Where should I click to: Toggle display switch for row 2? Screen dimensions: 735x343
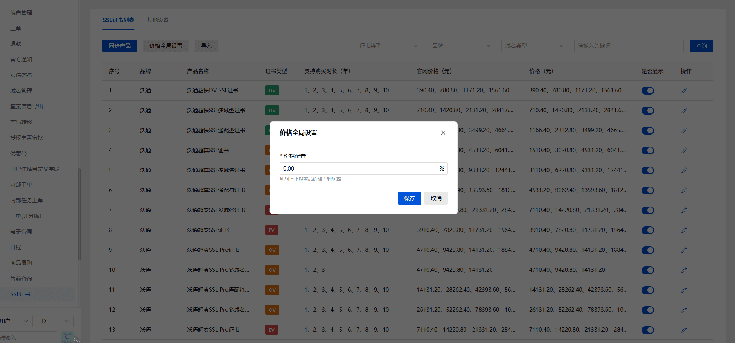(x=648, y=111)
